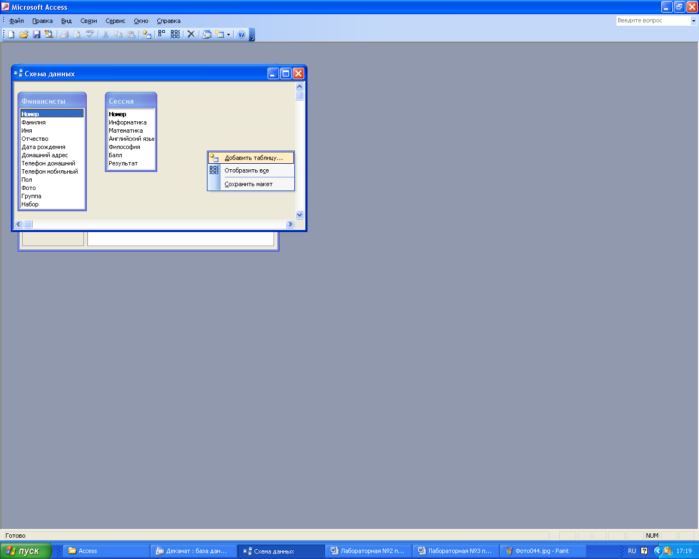Click the File search toolbar icon

tap(49, 34)
